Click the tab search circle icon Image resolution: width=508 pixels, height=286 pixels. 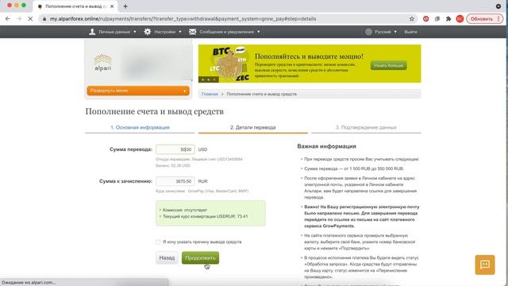click(498, 6)
